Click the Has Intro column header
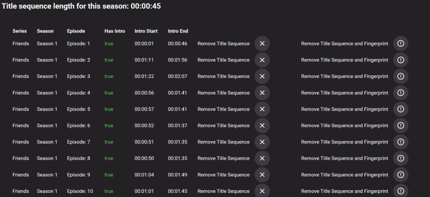 pyautogui.click(x=115, y=31)
